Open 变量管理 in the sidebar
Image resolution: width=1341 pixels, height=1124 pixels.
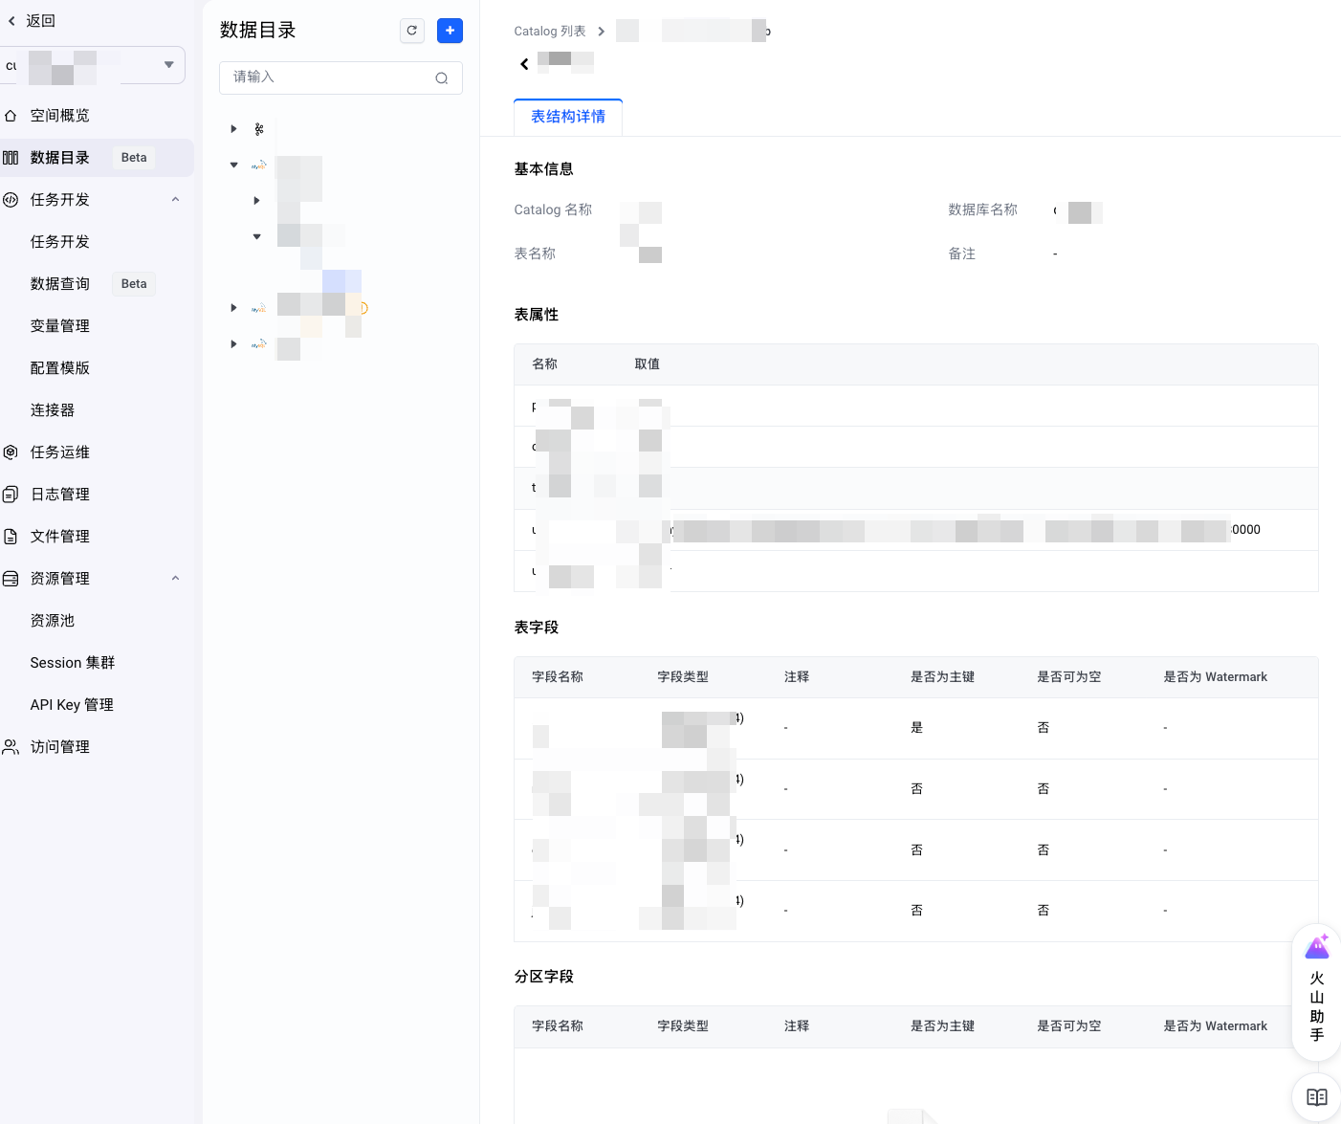(x=60, y=326)
